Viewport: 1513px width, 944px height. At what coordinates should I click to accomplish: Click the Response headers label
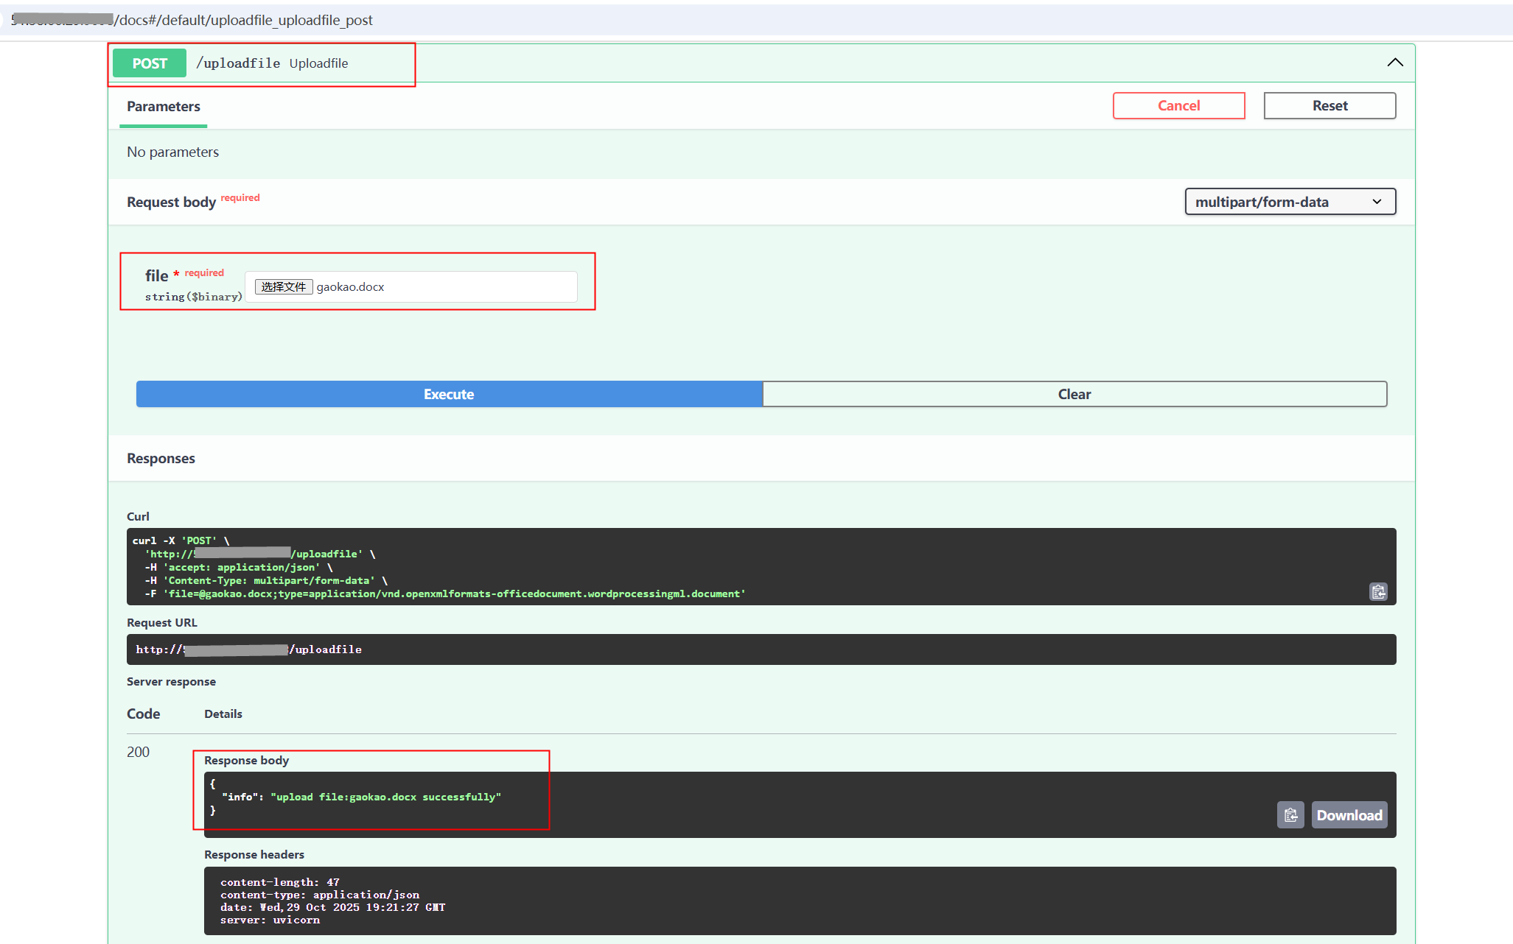(254, 854)
